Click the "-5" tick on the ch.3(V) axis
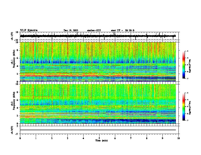Image resolution: width=201 pixels, height=155 pixels. (17, 134)
